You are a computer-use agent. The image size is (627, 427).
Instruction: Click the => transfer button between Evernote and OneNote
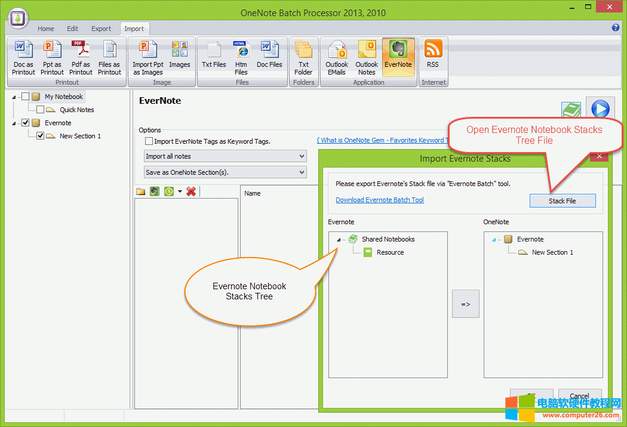tap(465, 304)
